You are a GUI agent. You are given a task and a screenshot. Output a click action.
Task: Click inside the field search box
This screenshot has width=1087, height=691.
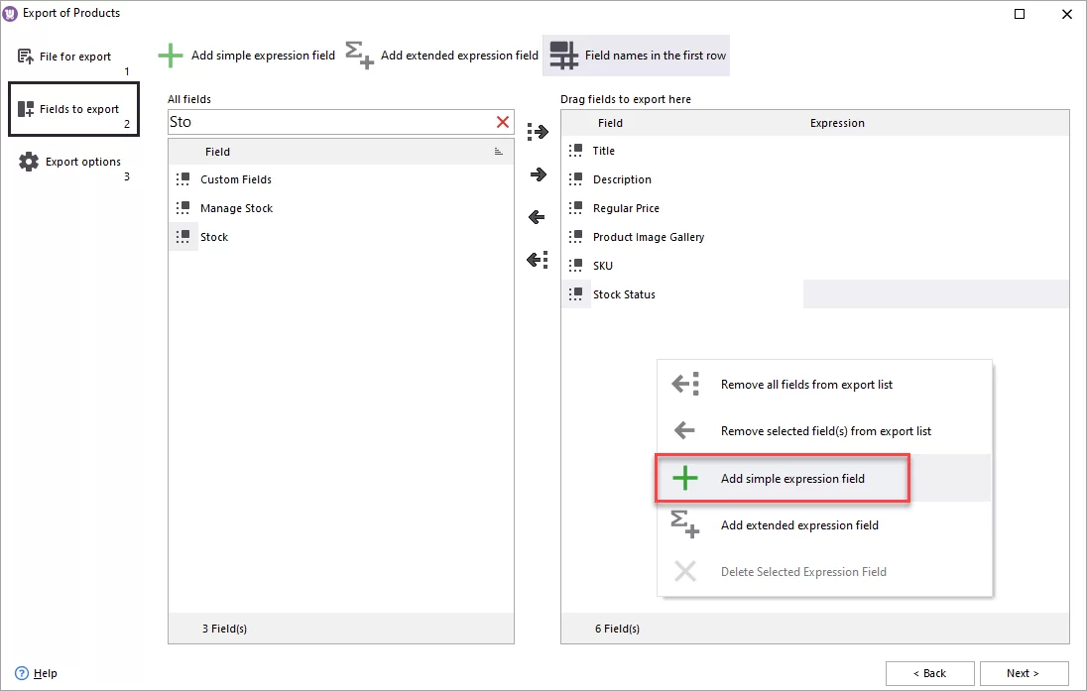tap(327, 122)
